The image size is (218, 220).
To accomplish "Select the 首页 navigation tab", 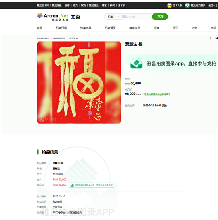I will click(40, 28).
